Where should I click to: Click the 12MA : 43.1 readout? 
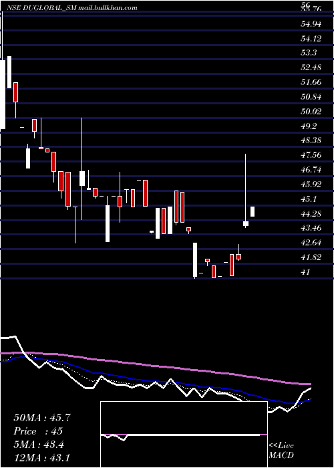[x=42, y=457]
